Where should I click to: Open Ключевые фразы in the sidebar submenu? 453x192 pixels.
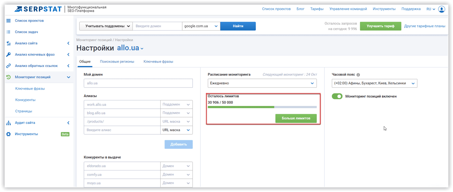(30, 89)
